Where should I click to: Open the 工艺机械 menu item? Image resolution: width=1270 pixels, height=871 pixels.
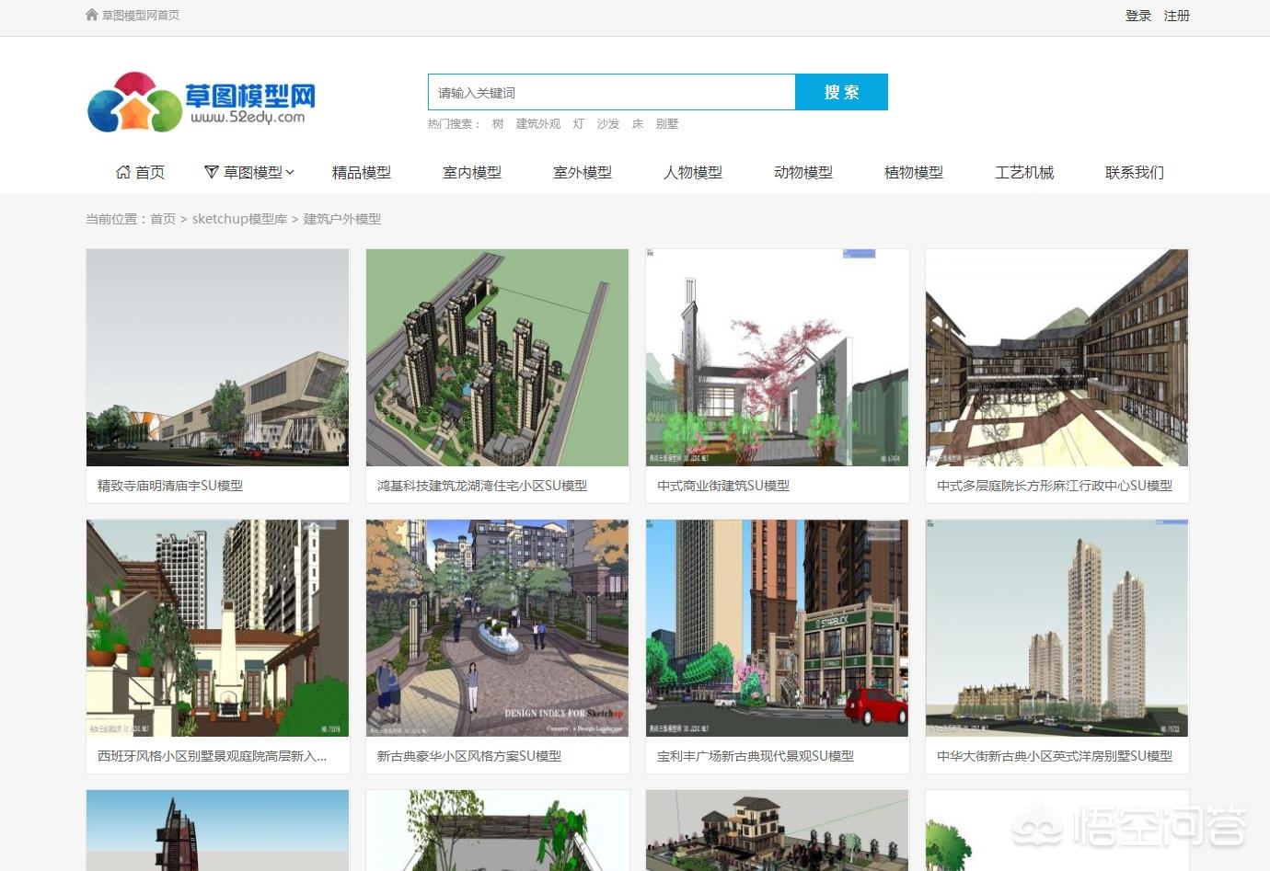1024,172
